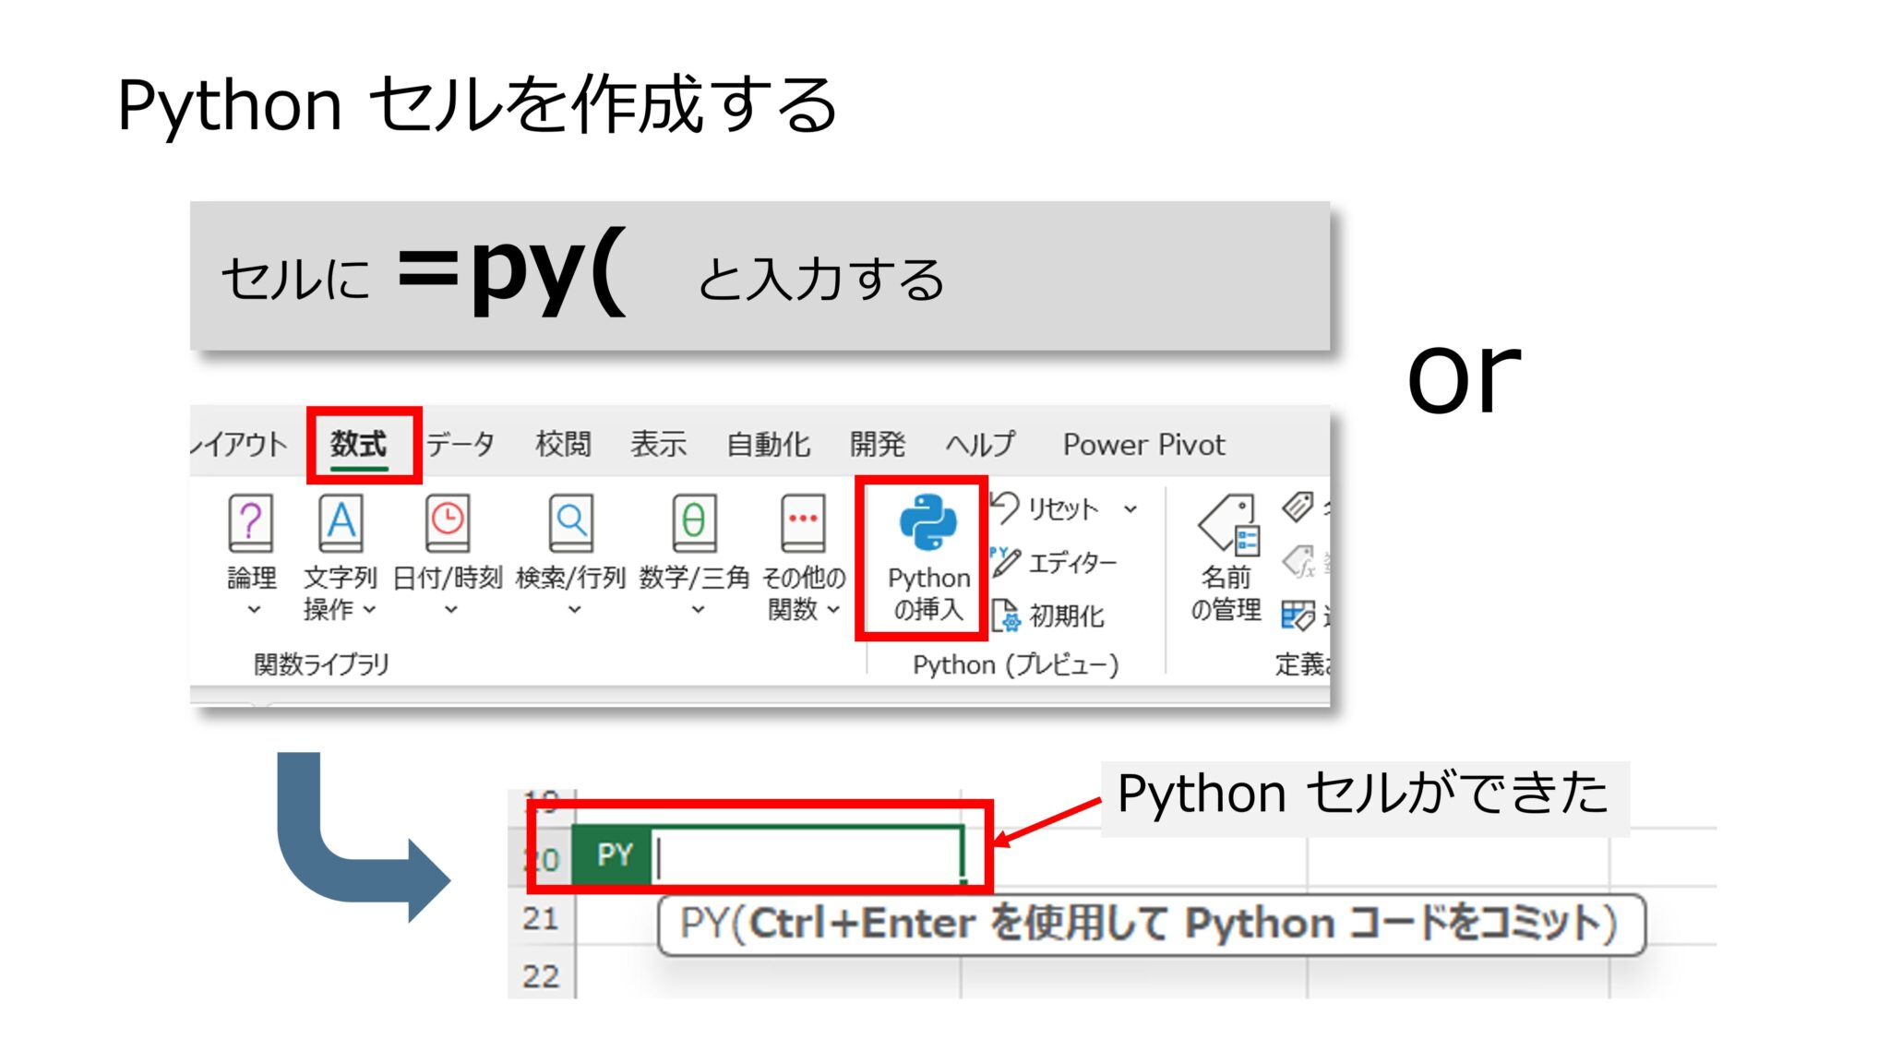The width and height of the screenshot is (1890, 1063).
Task: Expand the chevron under 論理
Action: 254,609
